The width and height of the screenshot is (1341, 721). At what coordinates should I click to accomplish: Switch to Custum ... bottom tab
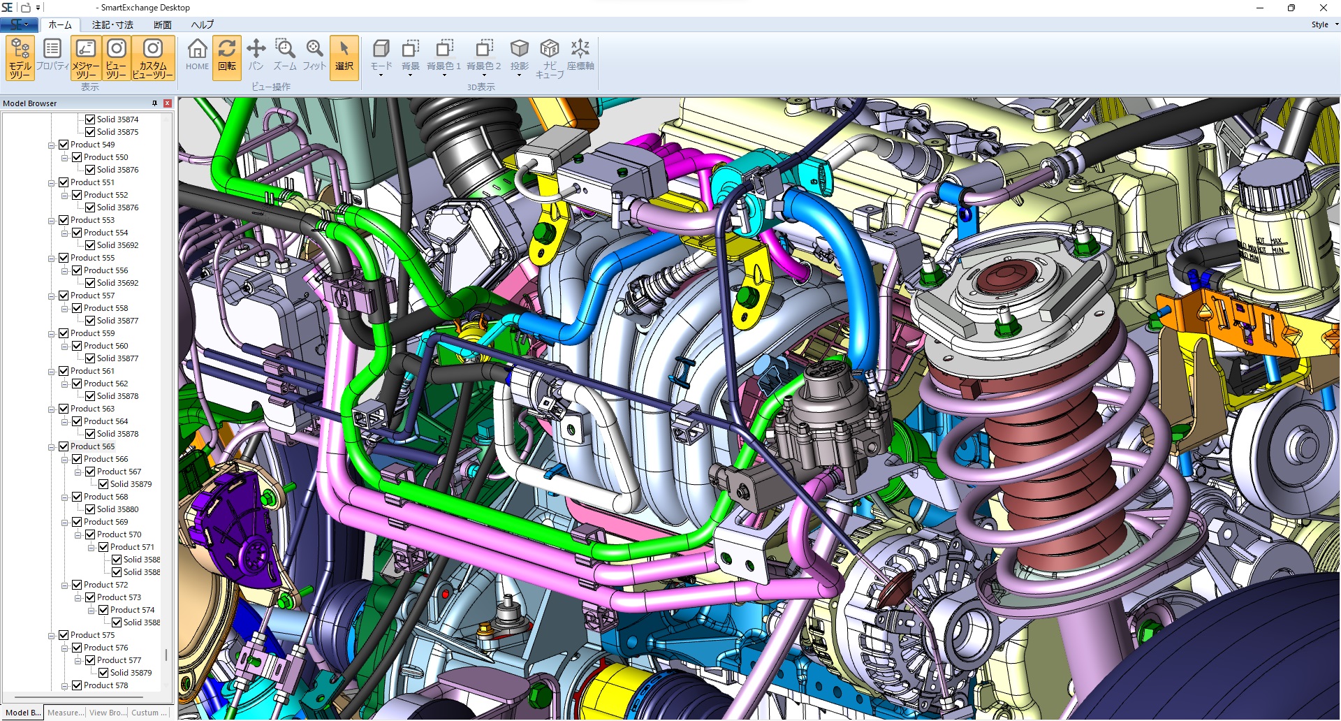149,713
